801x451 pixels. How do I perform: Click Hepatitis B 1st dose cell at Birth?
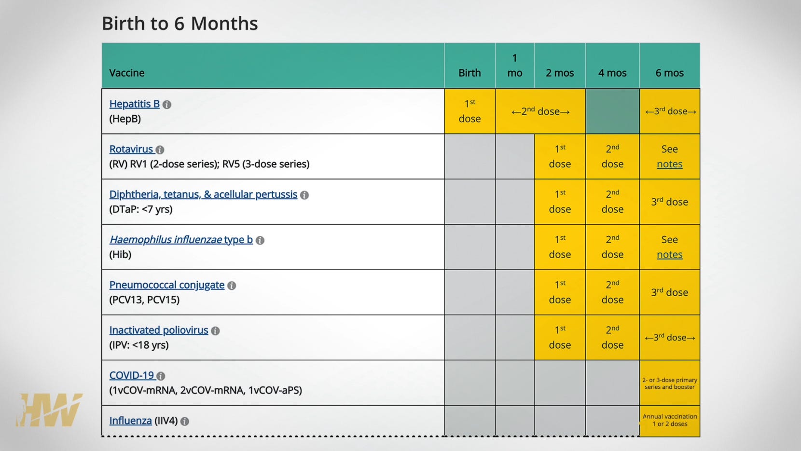[470, 111]
